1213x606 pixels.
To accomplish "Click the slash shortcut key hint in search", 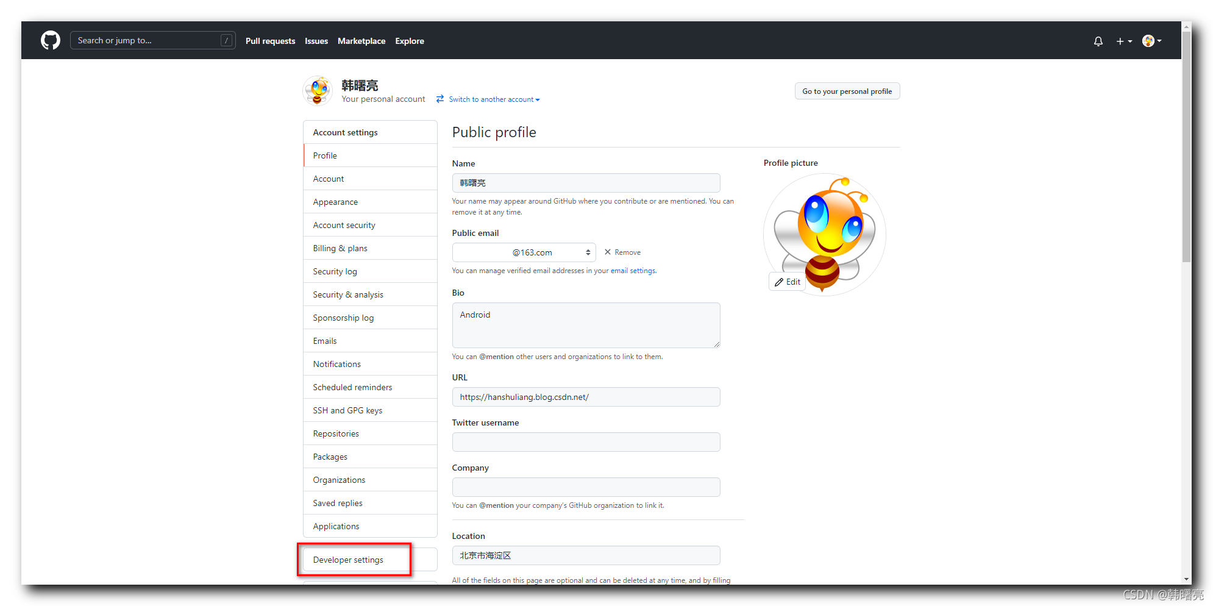I will pos(226,40).
